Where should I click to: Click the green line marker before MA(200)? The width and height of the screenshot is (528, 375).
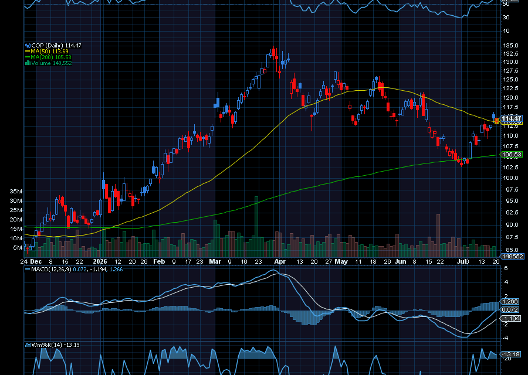coord(28,57)
